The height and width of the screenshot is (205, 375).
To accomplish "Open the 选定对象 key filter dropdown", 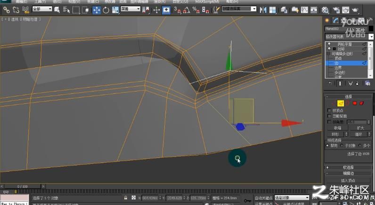I will click(x=292, y=197).
